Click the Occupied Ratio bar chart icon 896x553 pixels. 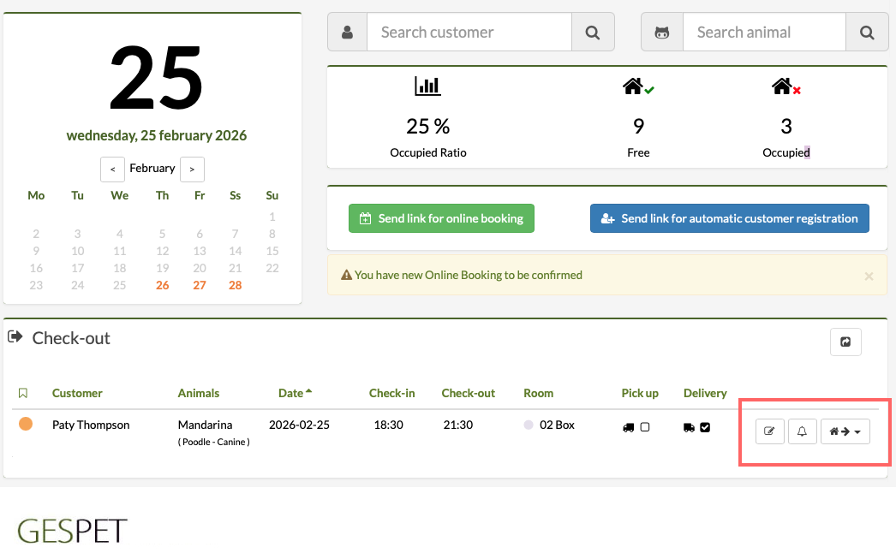[x=427, y=86]
